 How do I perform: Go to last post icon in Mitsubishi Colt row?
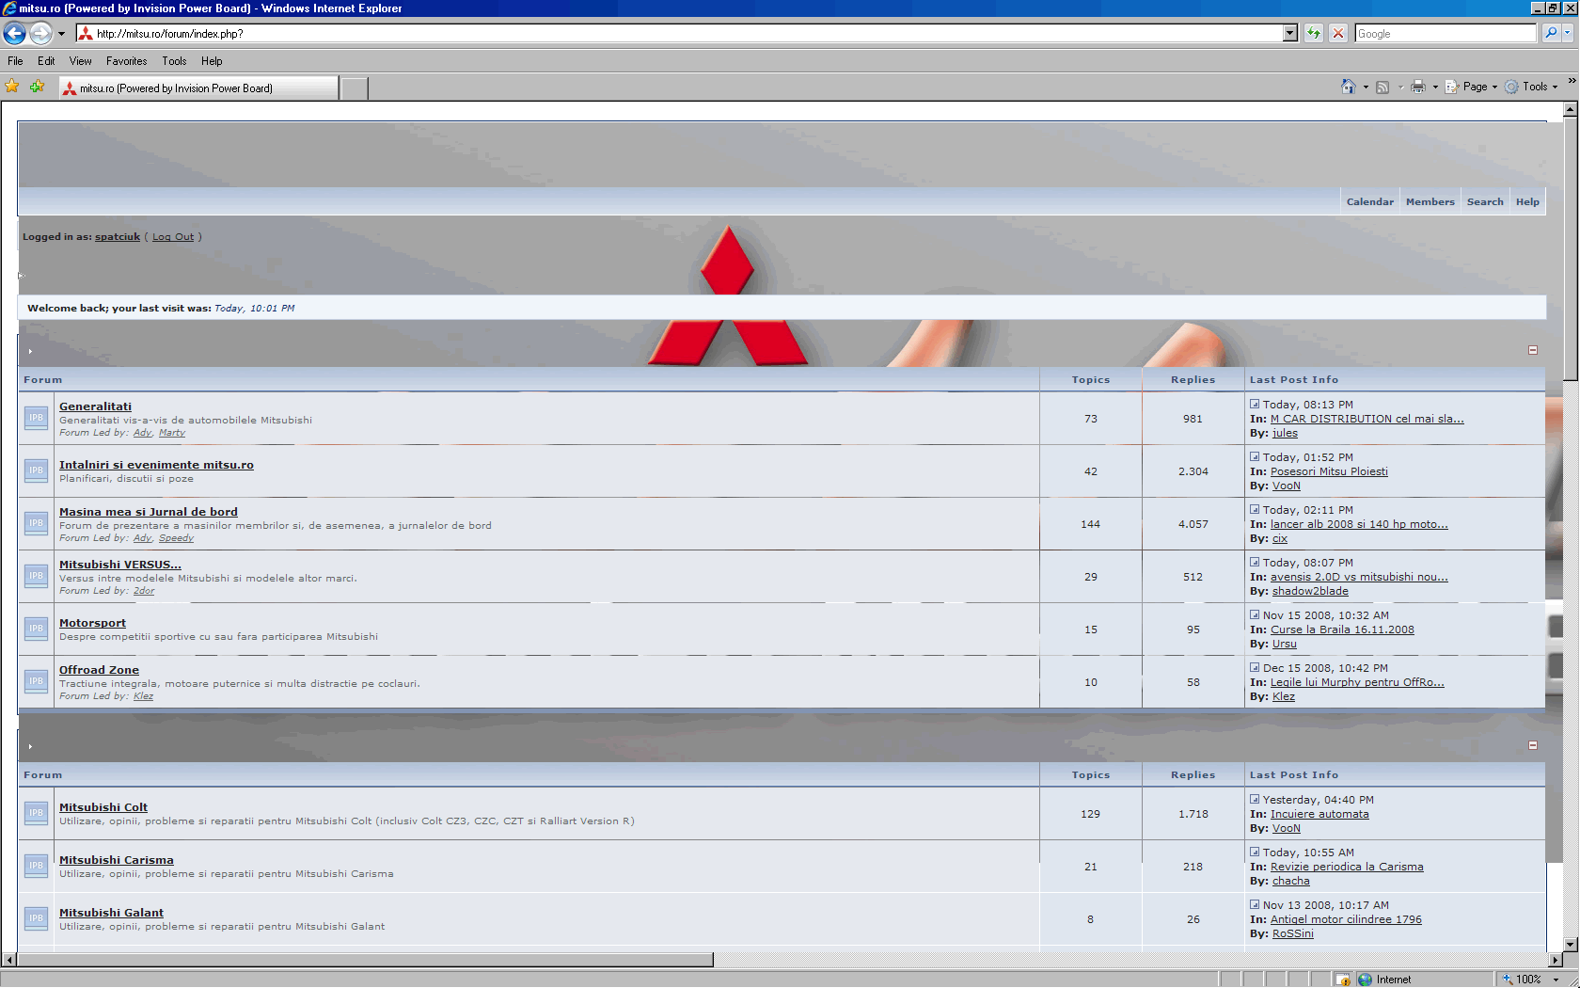click(1255, 799)
